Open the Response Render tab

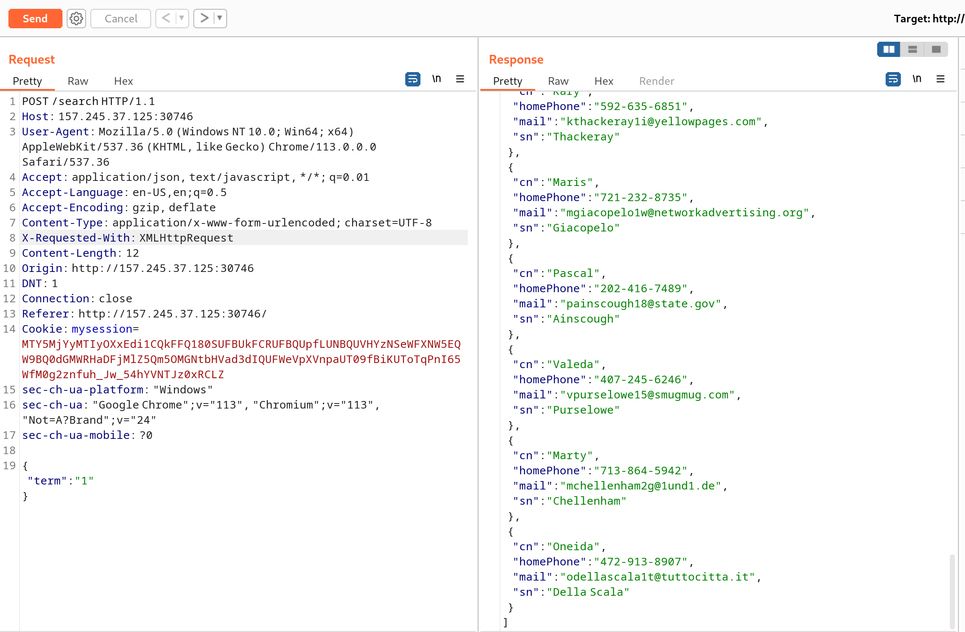[x=656, y=81]
